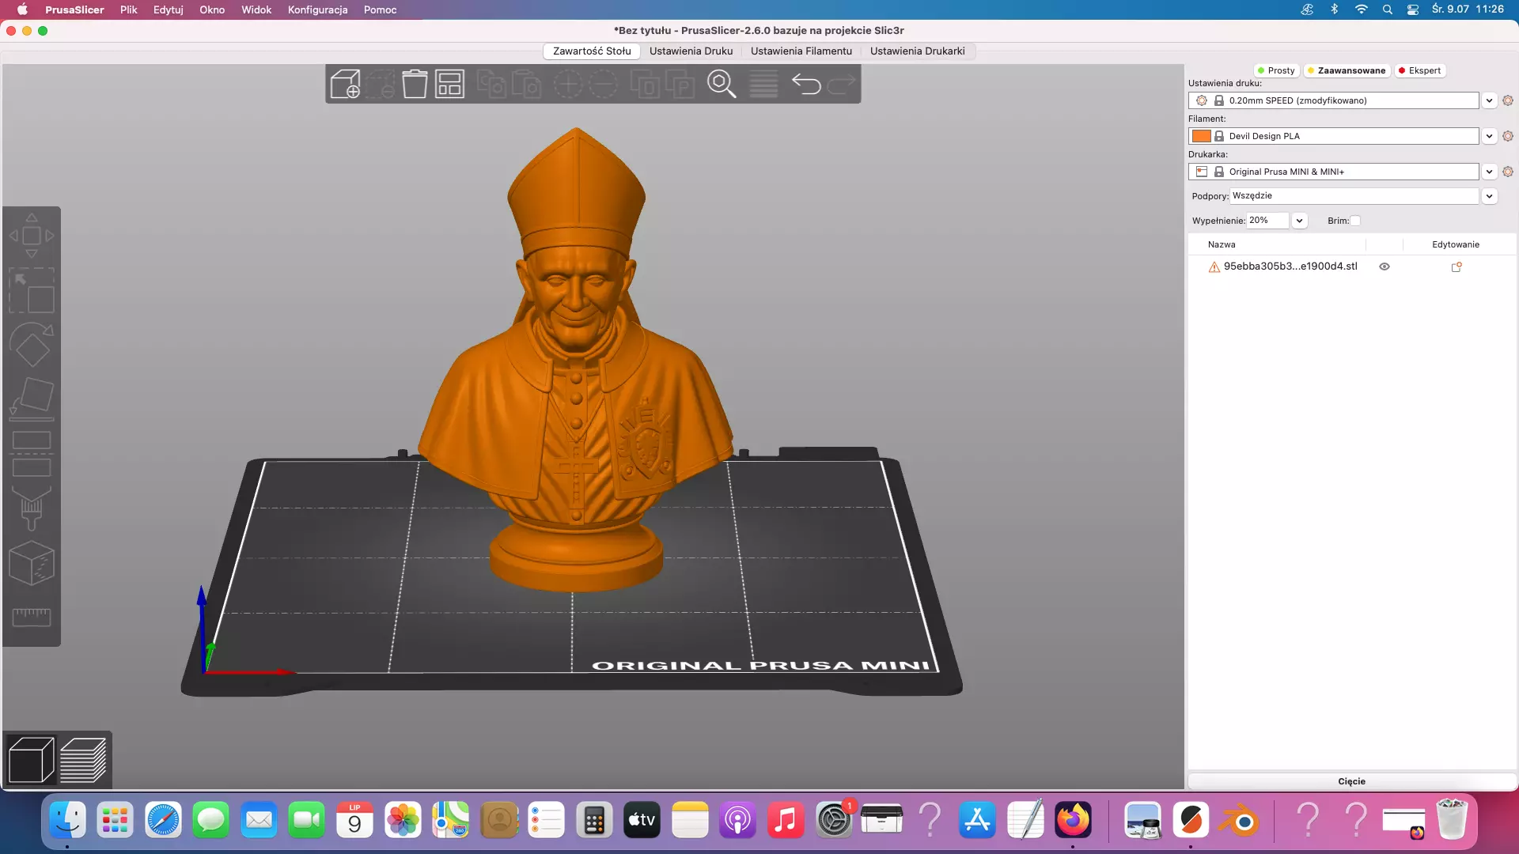Switch to sliced layers preview view
The image size is (1519, 854).
(x=83, y=760)
